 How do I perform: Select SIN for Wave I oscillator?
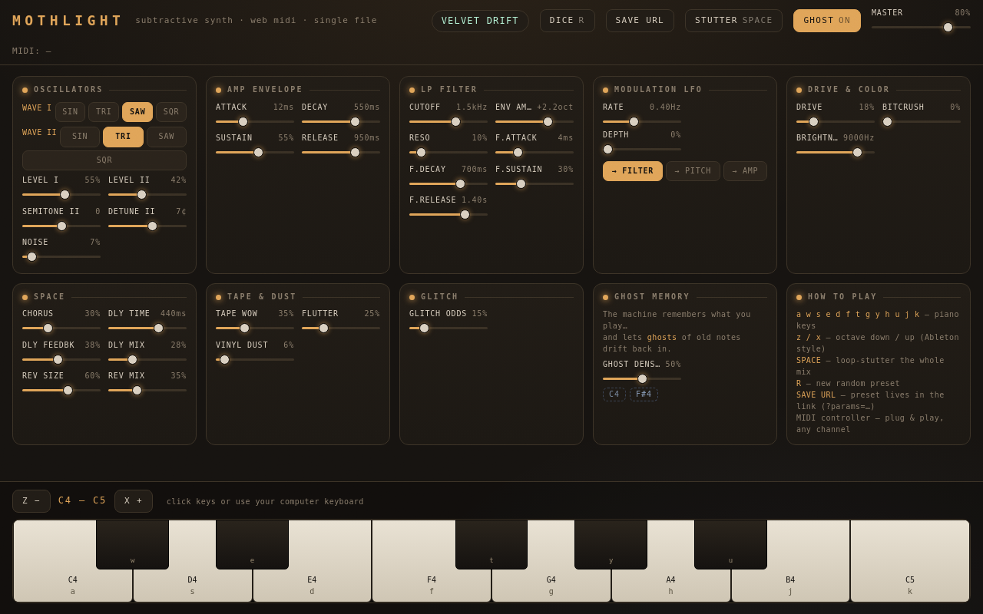[x=70, y=112]
